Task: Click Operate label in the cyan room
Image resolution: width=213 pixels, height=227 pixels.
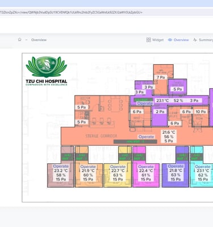Action: (x=203, y=167)
